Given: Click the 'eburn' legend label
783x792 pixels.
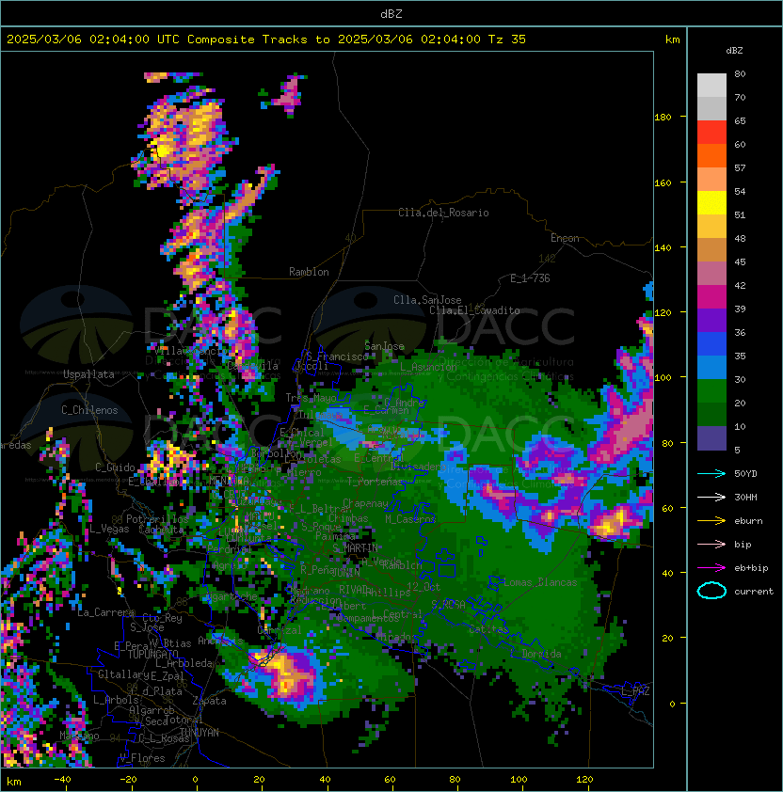Looking at the screenshot, I should (x=748, y=521).
